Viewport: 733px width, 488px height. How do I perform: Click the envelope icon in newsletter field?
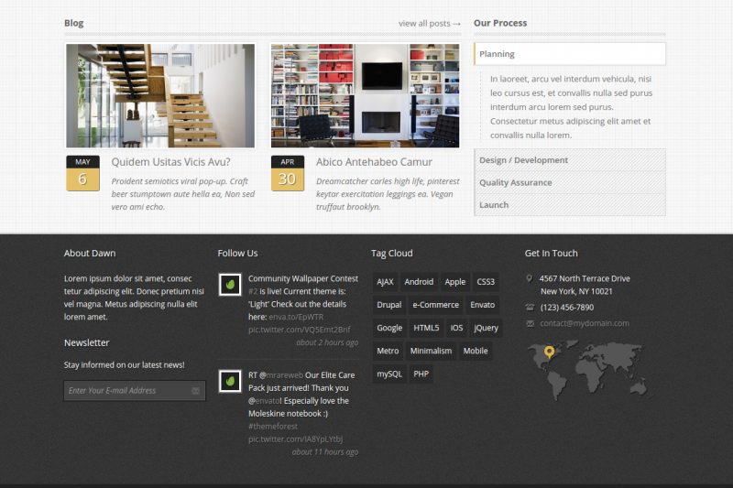pyautogui.click(x=195, y=391)
